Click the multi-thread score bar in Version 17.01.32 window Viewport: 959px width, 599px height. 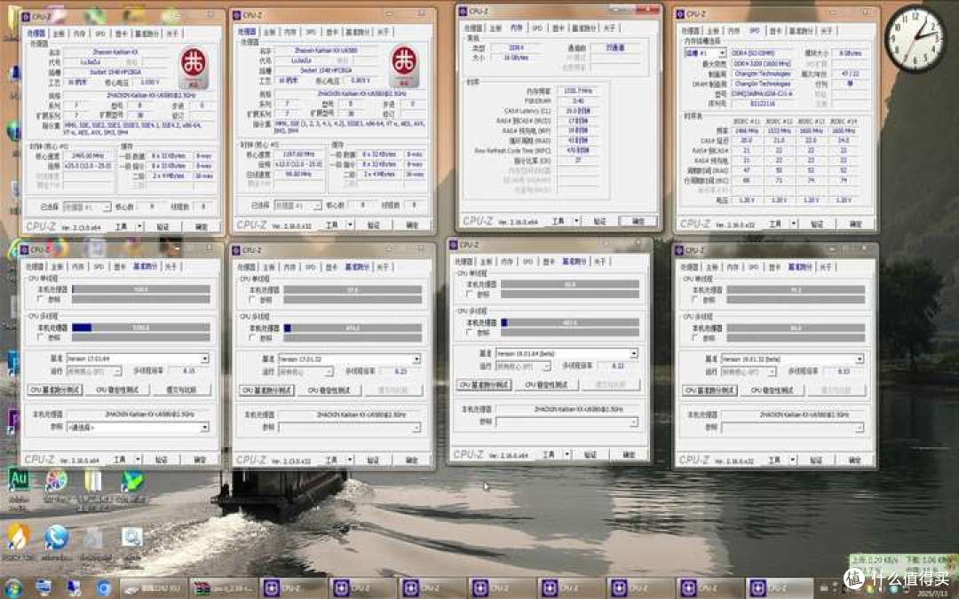pyautogui.click(x=353, y=328)
